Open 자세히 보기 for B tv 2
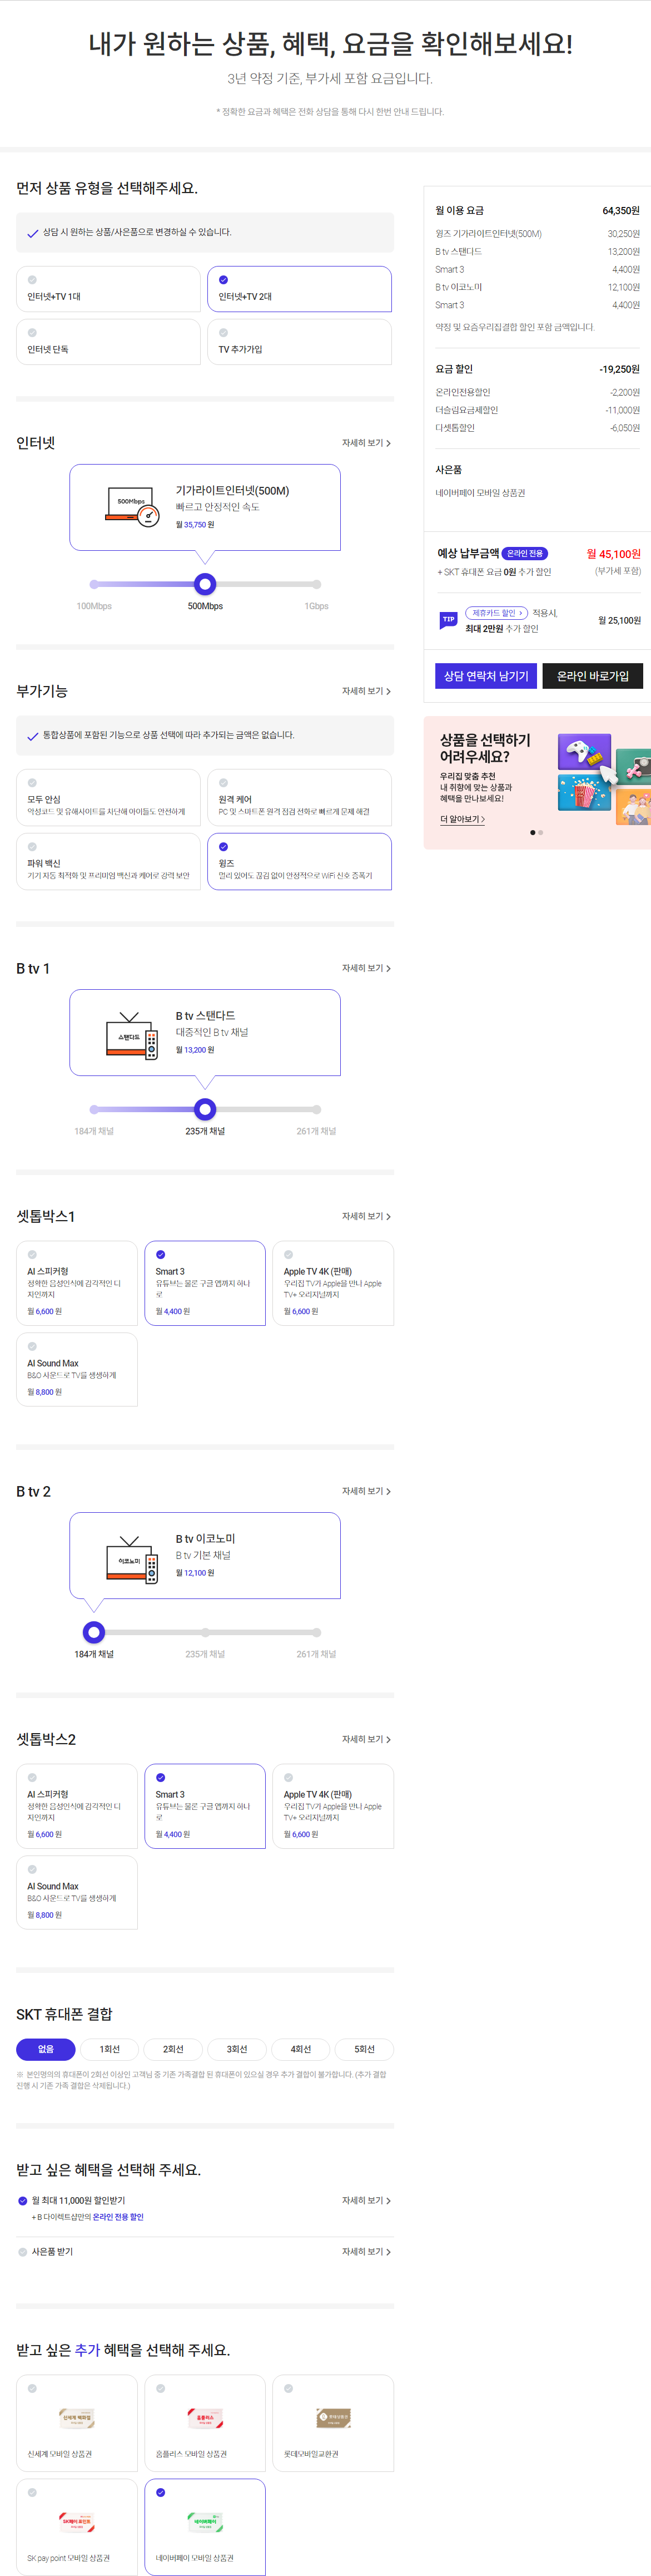Viewport: 651px width, 2576px height. pyautogui.click(x=366, y=1491)
